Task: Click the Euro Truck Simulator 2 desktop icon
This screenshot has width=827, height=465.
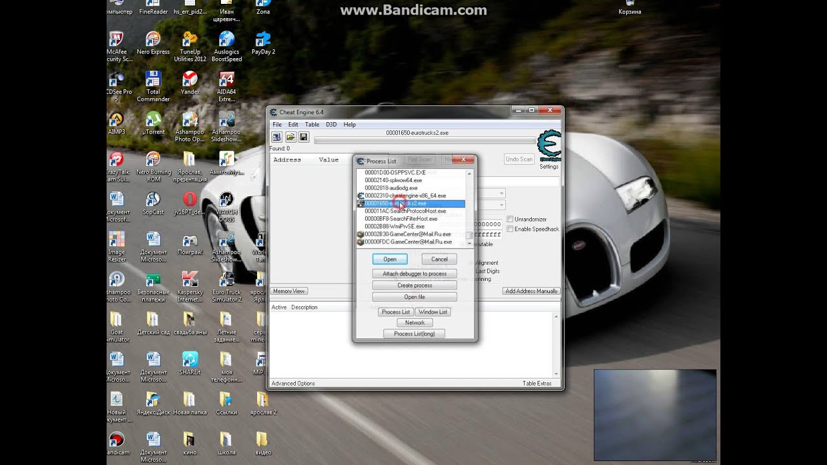Action: pyautogui.click(x=227, y=287)
